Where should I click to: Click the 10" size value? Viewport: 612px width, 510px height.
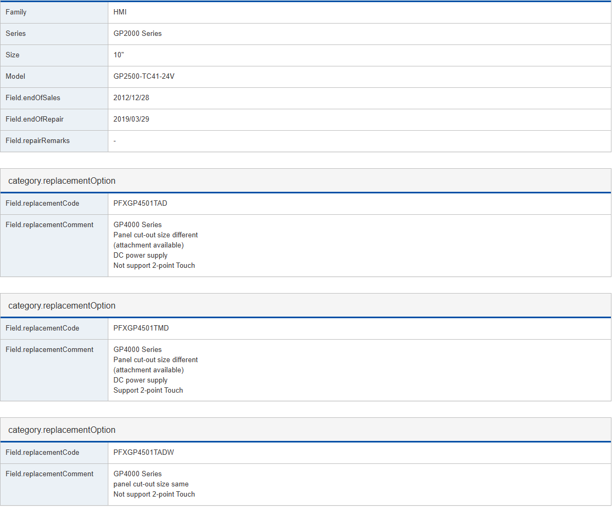[x=119, y=55]
